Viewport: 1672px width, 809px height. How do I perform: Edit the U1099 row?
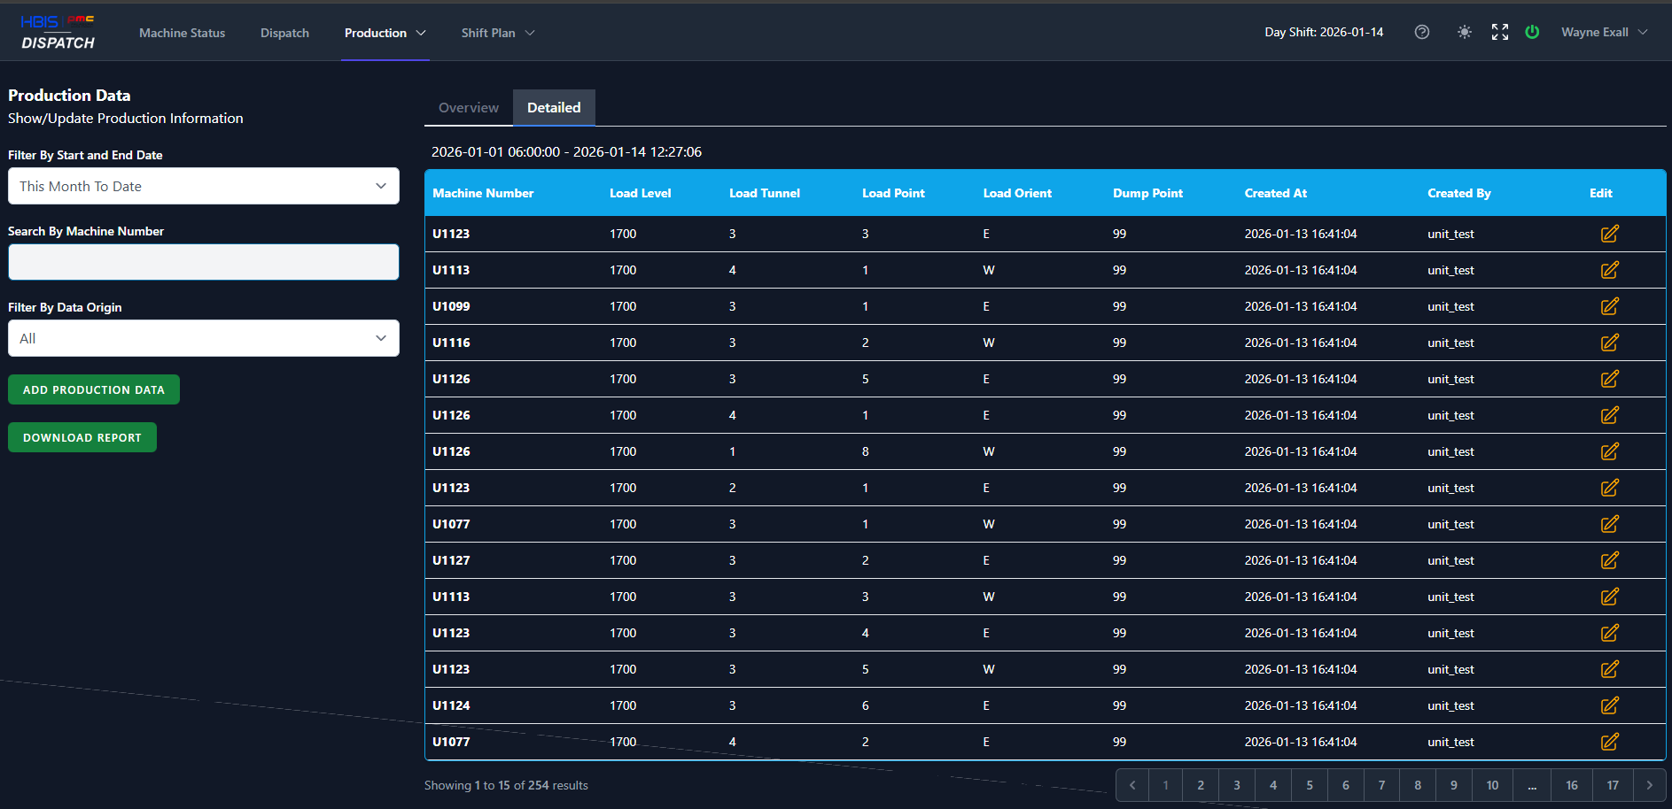[1610, 306]
